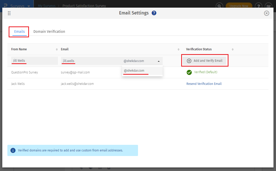This screenshot has height=171, width=276.
Task: Click the Resend Verification Email link
Action: 204,84
